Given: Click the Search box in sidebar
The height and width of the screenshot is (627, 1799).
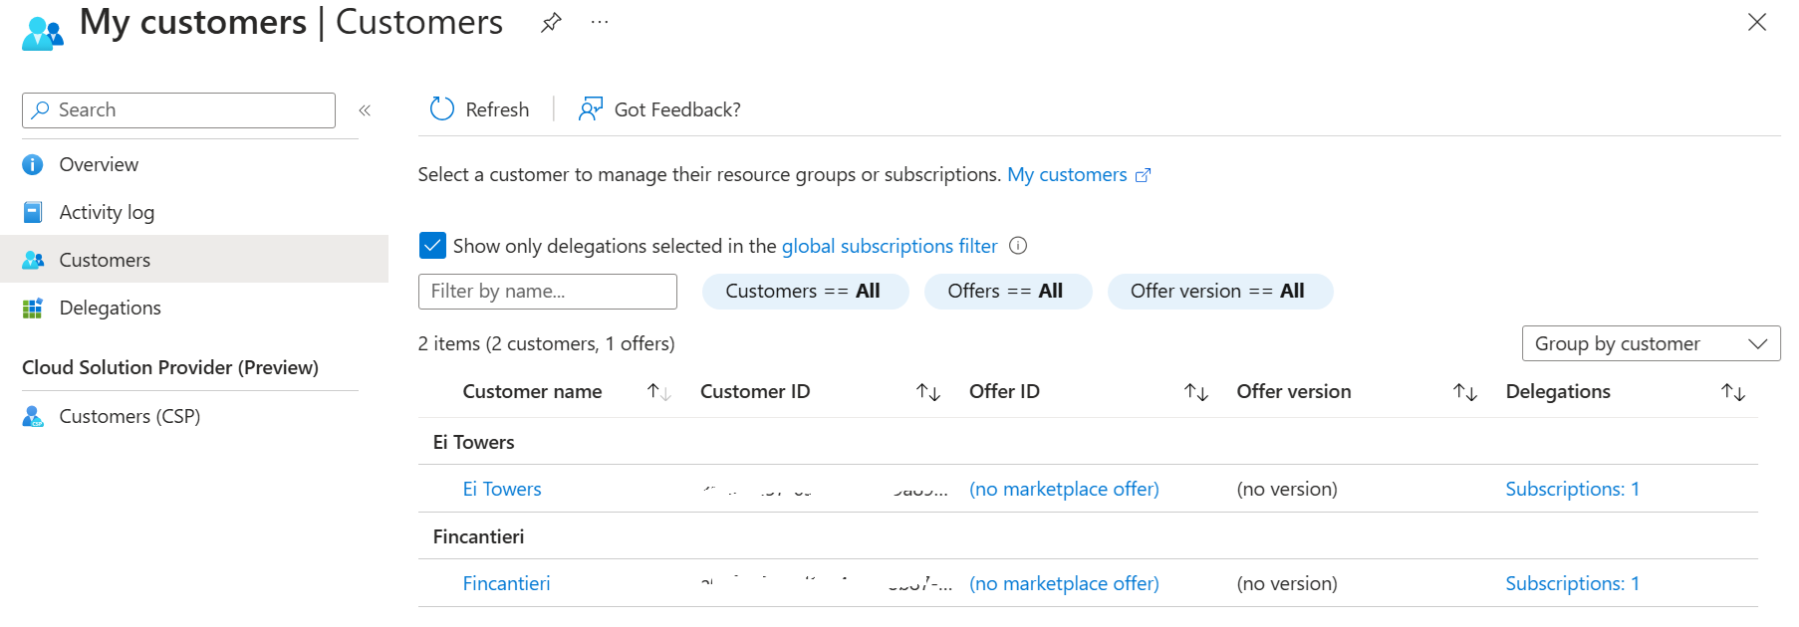Looking at the screenshot, I should (x=179, y=110).
